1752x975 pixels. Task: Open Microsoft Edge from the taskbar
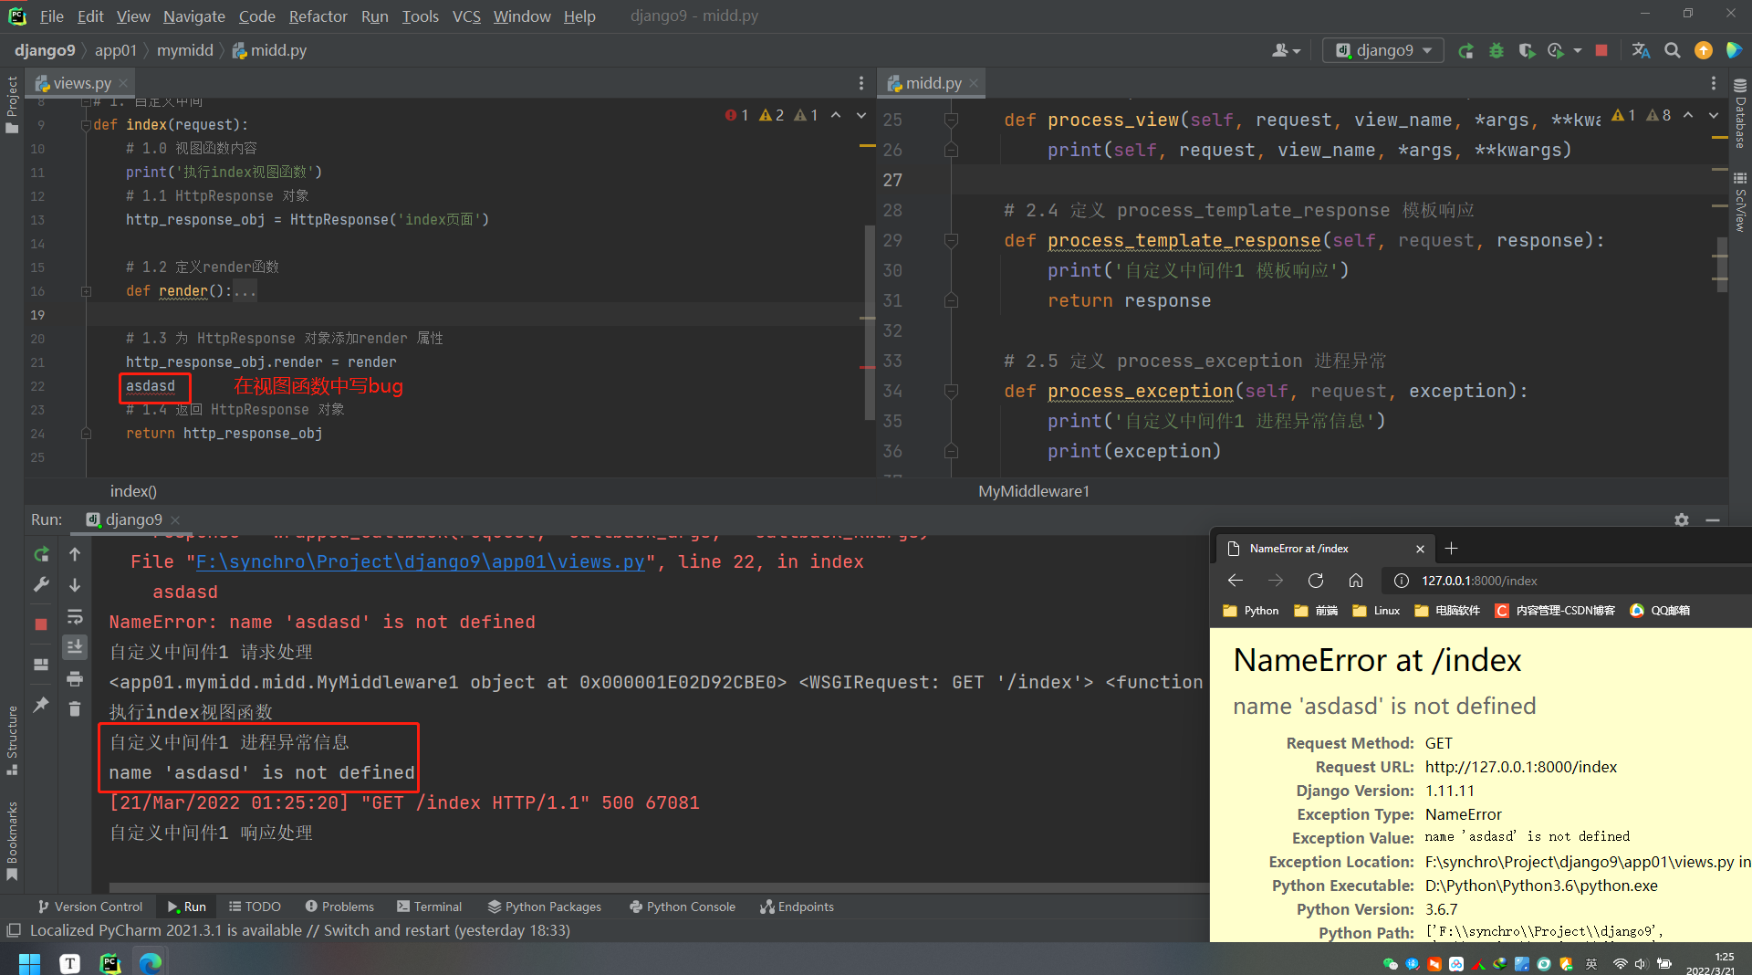tap(151, 962)
